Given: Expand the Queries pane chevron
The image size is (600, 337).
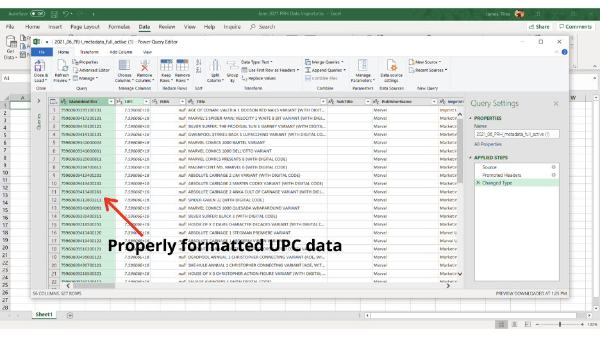Looking at the screenshot, I should click(38, 101).
